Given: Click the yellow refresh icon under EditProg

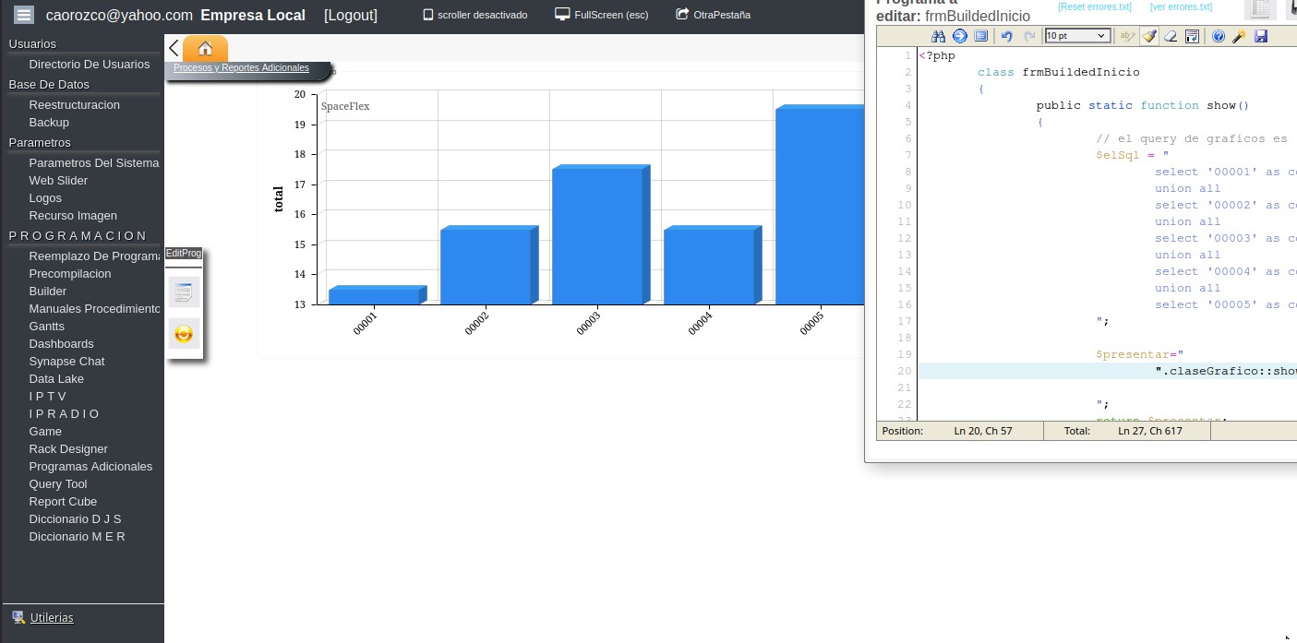Looking at the screenshot, I should [184, 334].
